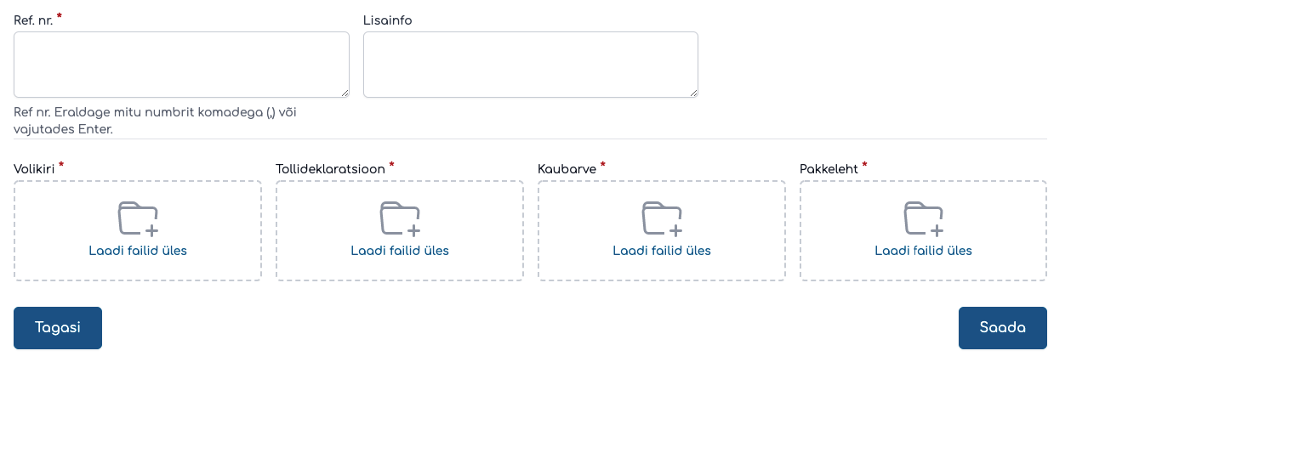Choose "Laadi failid üles" under Pakkeleht
The image size is (1293, 464).
click(x=923, y=251)
